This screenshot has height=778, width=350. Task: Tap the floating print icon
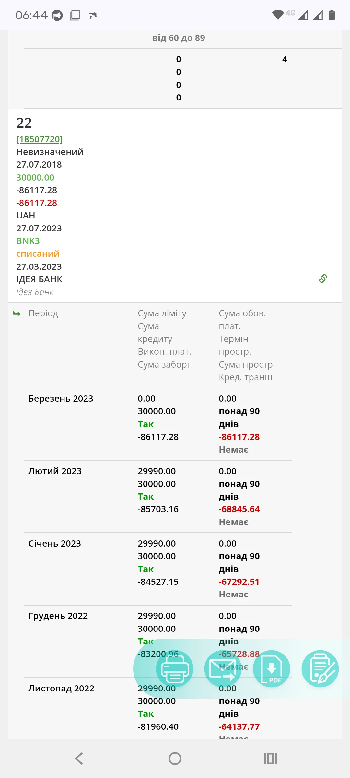(175, 668)
